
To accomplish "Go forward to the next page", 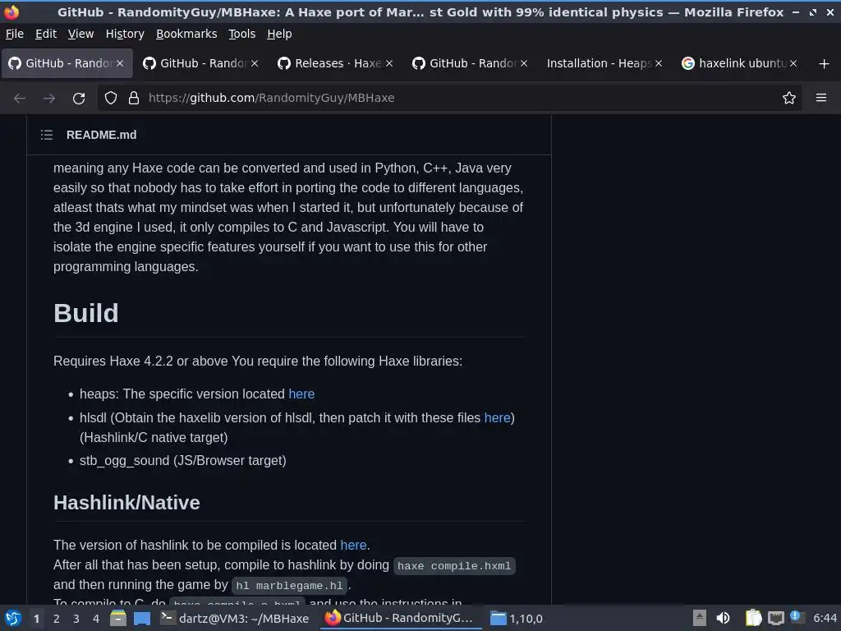I will pyautogui.click(x=49, y=99).
